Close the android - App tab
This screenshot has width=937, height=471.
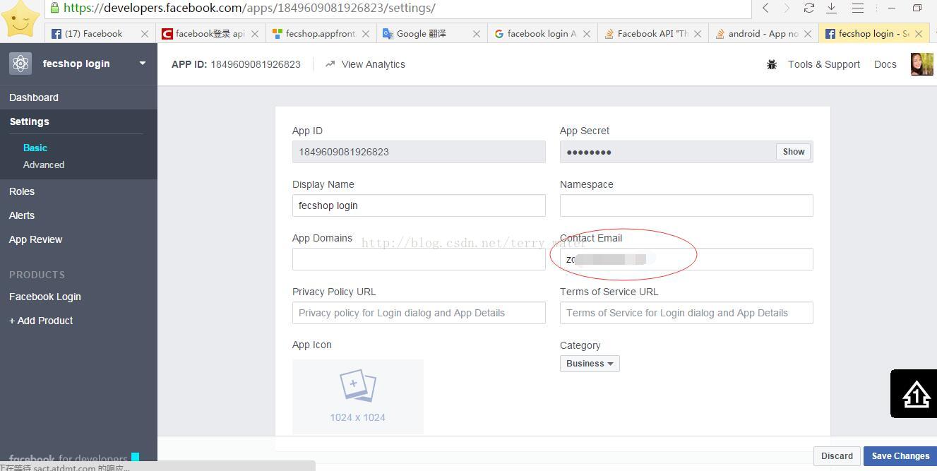click(x=808, y=34)
